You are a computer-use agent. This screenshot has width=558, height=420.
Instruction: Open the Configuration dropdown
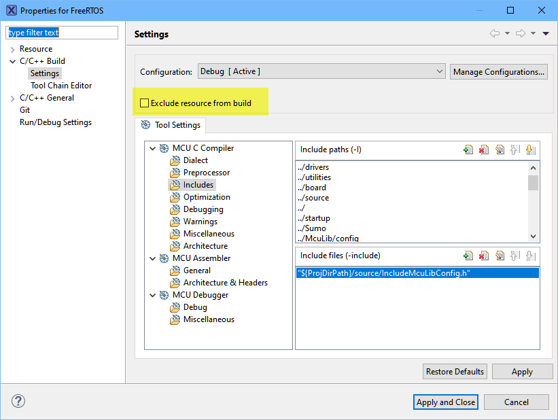321,71
